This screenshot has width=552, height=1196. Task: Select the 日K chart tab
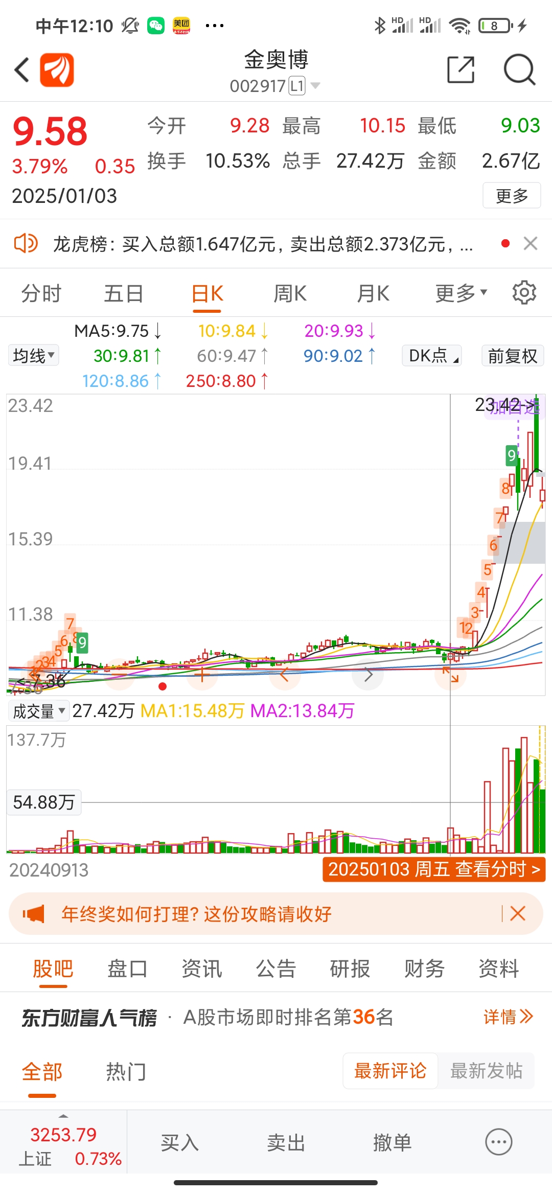click(x=207, y=294)
